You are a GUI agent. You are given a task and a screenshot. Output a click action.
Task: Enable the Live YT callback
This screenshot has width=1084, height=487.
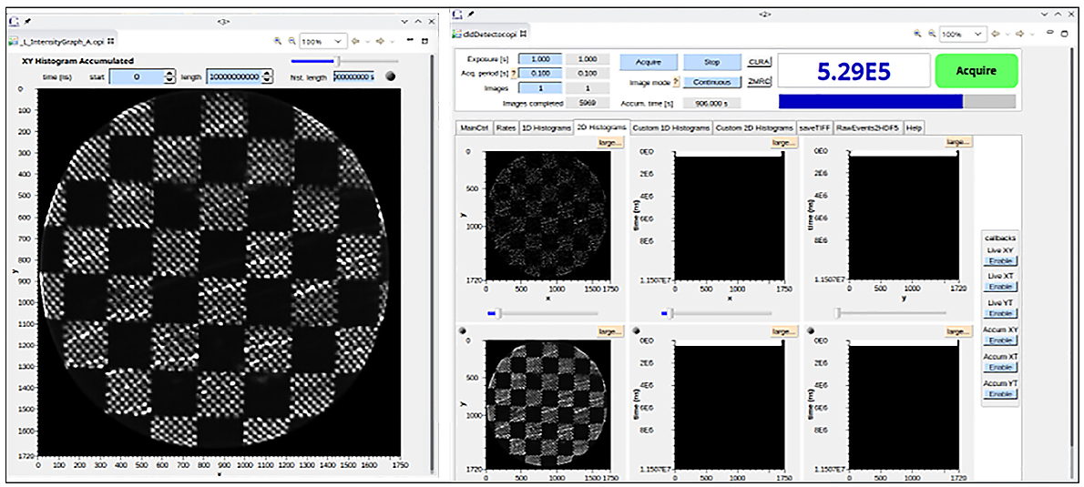coord(1000,313)
